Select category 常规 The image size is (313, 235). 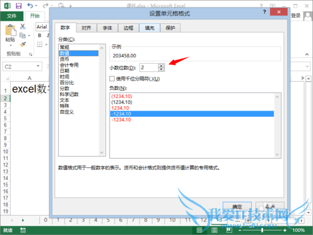coord(79,47)
